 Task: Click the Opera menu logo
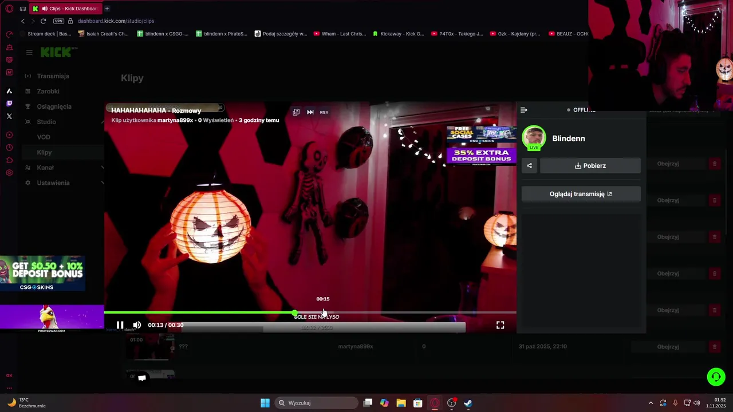(x=9, y=9)
